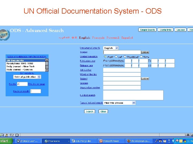
Task: Click the Clear button
Action: tap(103, 111)
